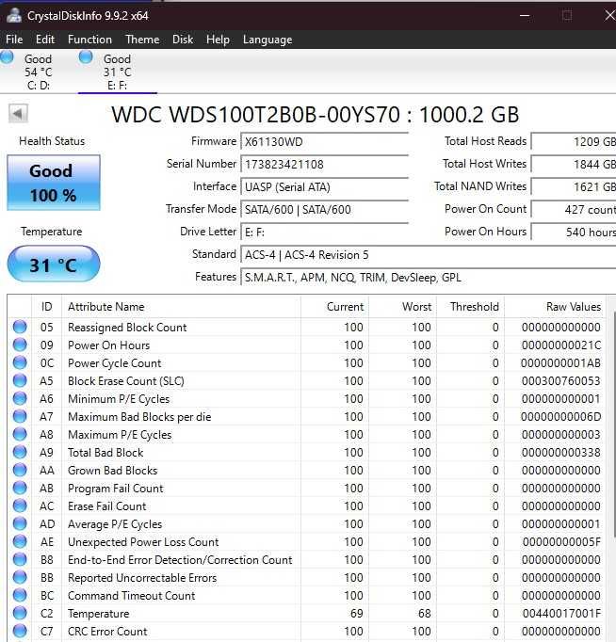
Task: Open the Edit menu
Action: tap(44, 40)
